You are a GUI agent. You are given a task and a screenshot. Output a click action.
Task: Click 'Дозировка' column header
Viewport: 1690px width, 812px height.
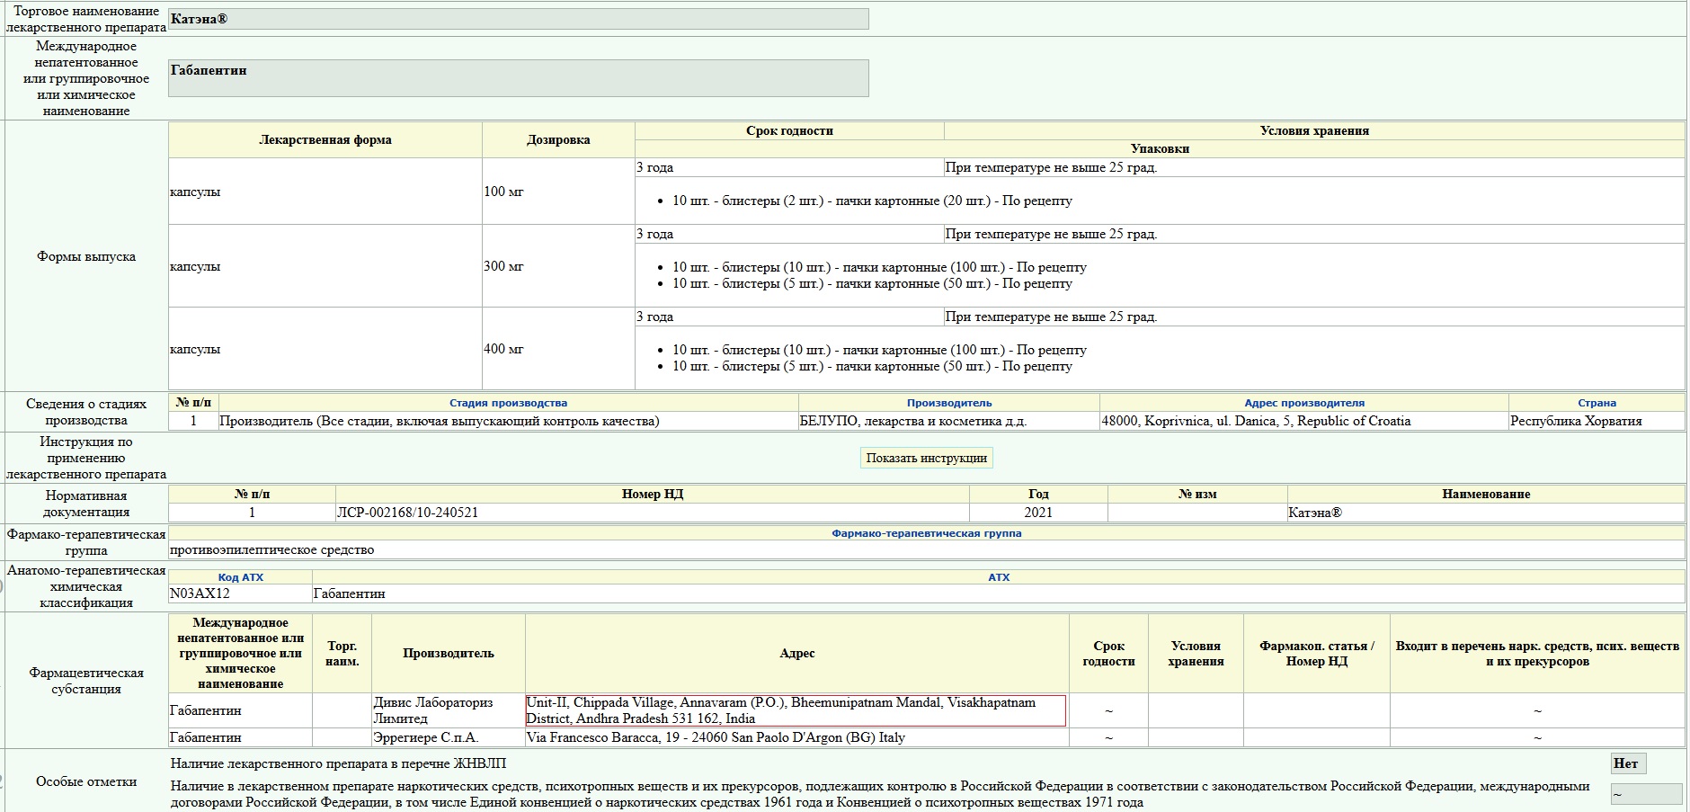click(558, 139)
